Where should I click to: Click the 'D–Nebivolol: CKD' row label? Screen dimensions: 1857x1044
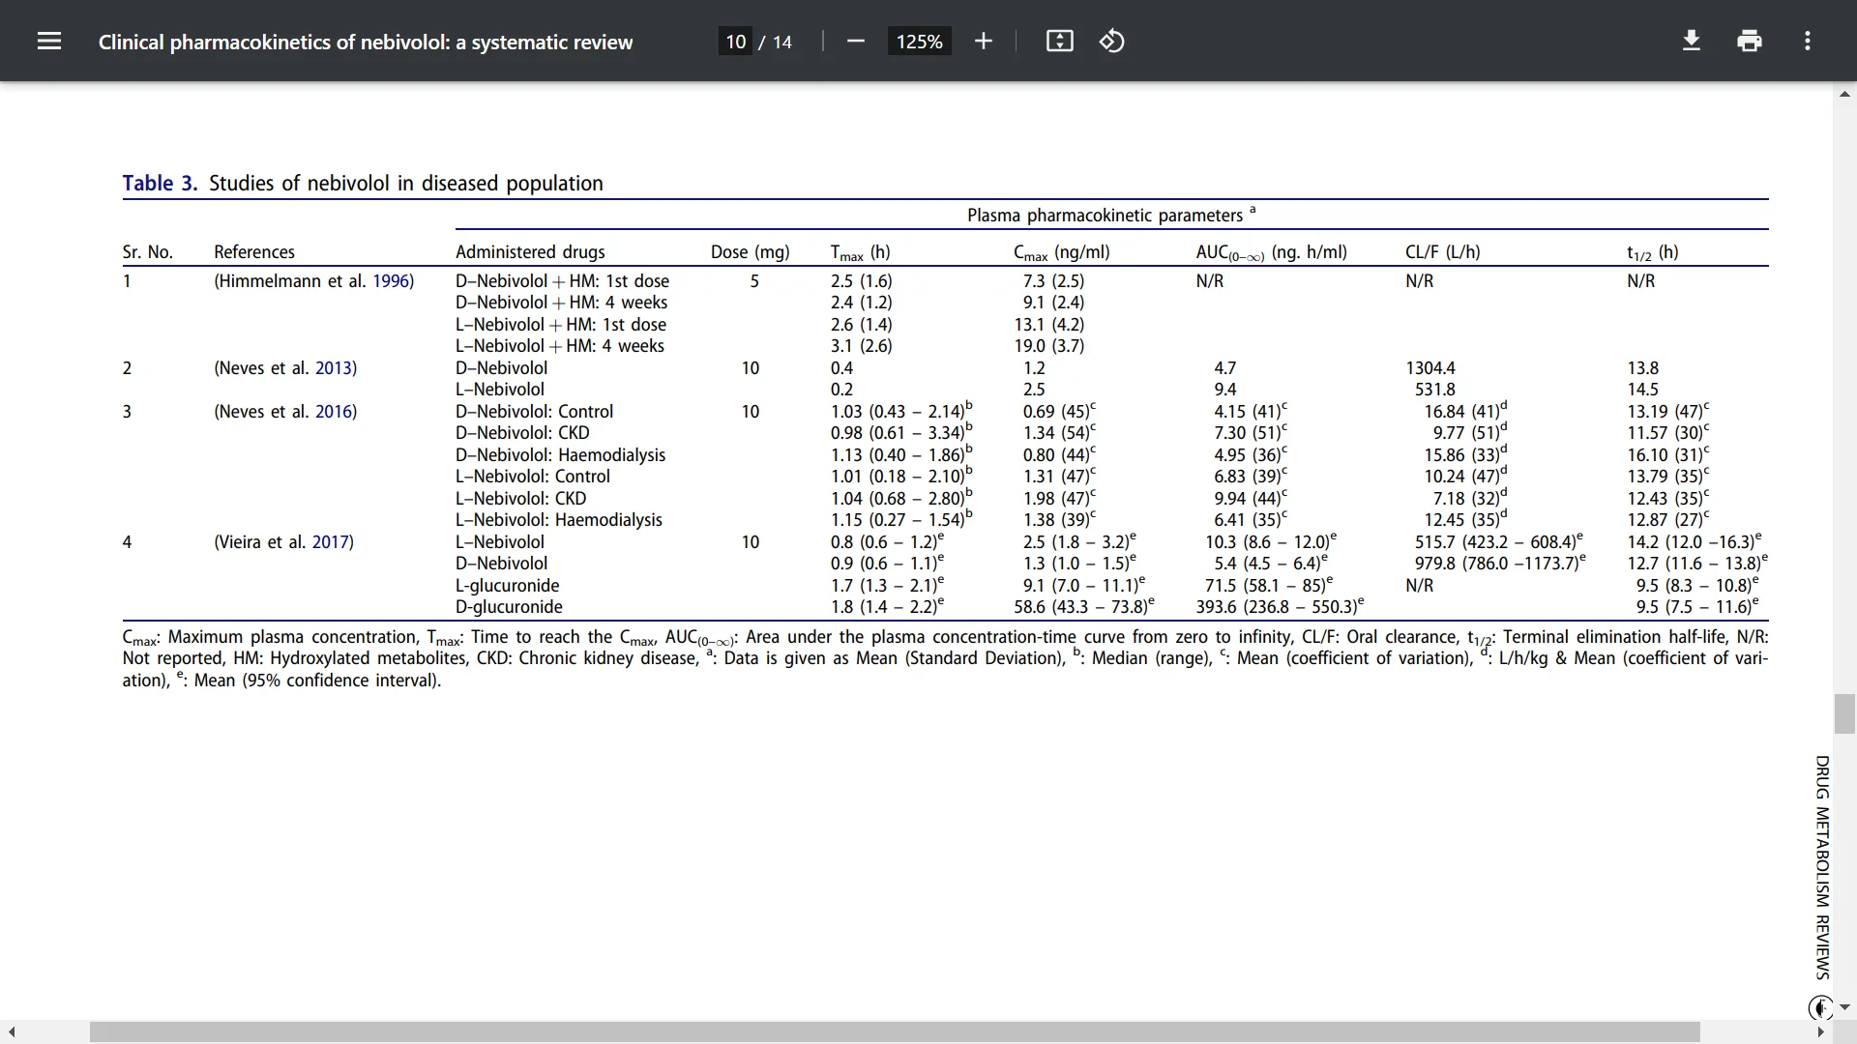522,433
